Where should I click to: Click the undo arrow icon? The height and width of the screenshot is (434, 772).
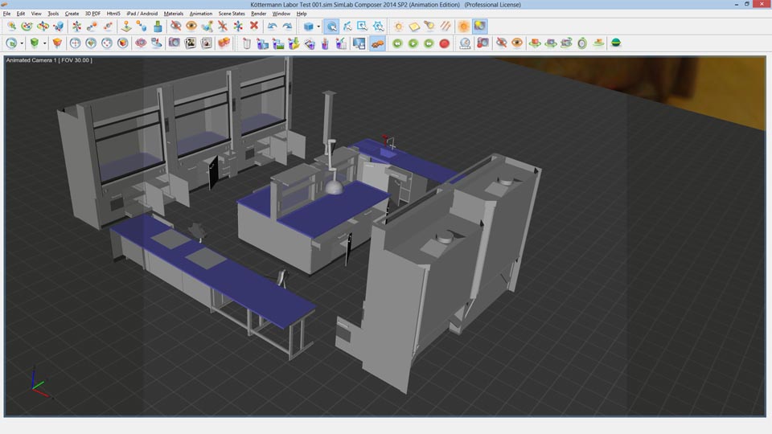coord(272,27)
